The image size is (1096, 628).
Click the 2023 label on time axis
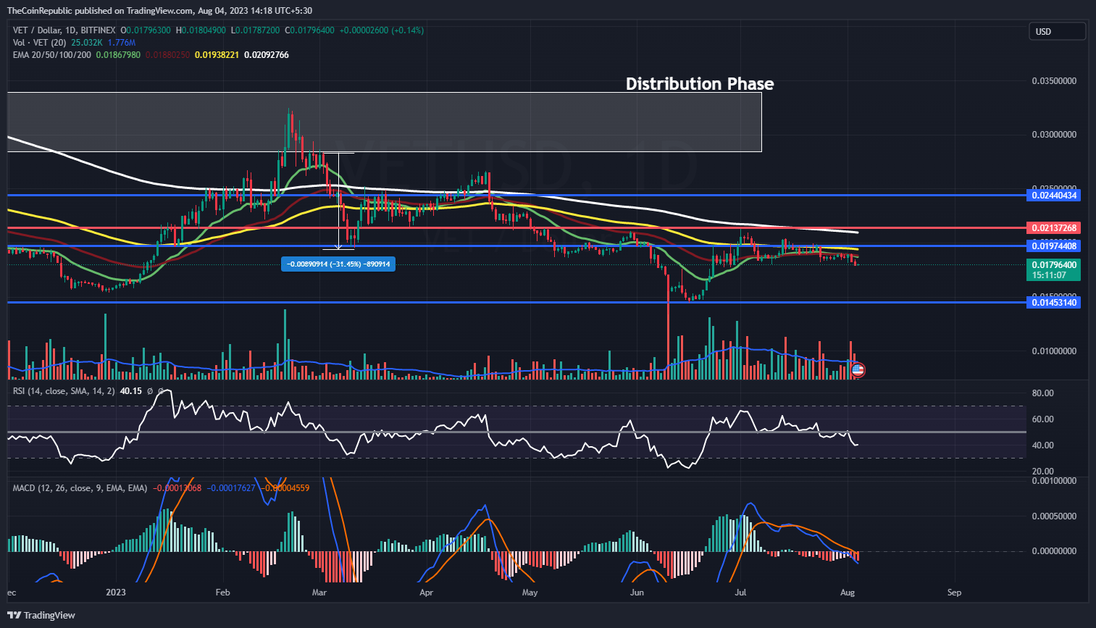[x=116, y=593]
